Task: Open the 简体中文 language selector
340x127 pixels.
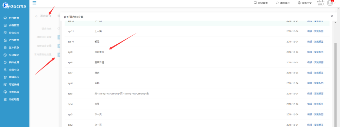Action: [x=305, y=3]
